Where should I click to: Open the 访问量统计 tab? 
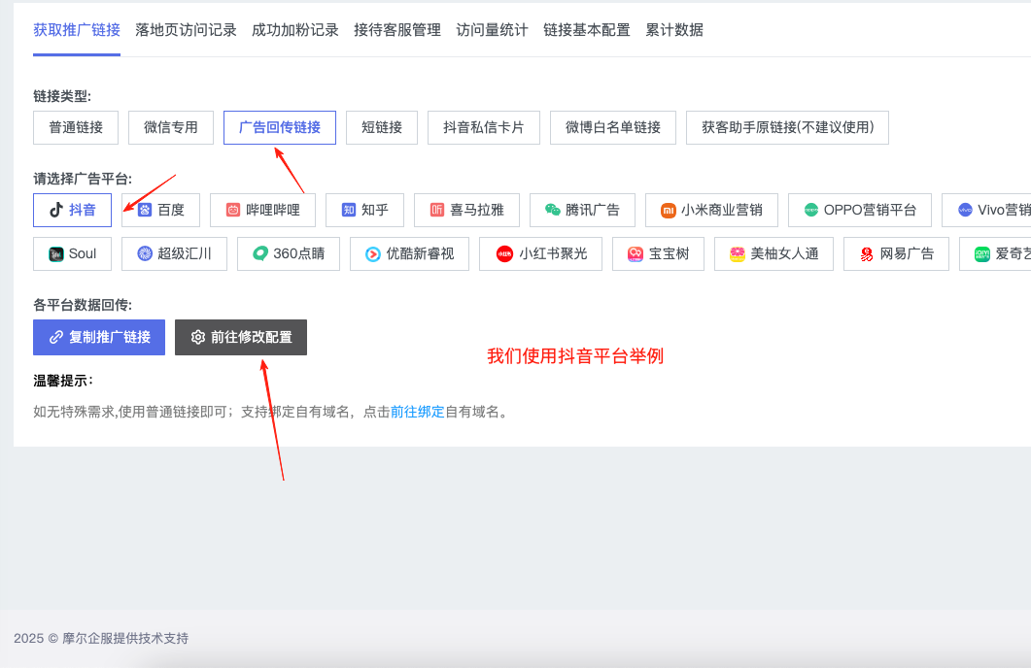click(492, 29)
